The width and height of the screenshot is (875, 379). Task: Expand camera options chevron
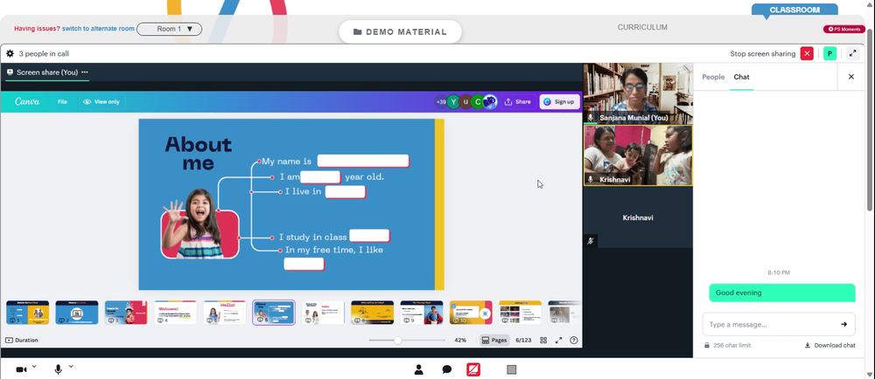[x=34, y=366]
